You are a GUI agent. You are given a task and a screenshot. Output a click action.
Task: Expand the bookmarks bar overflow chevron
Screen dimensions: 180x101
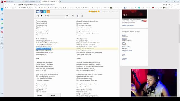(x=177, y=8)
